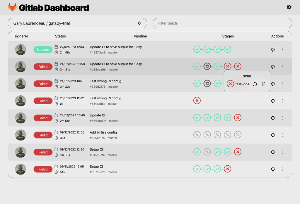Viewport: 300px width, 204px height.
Task: Click the Actions column header
Action: coord(277,36)
